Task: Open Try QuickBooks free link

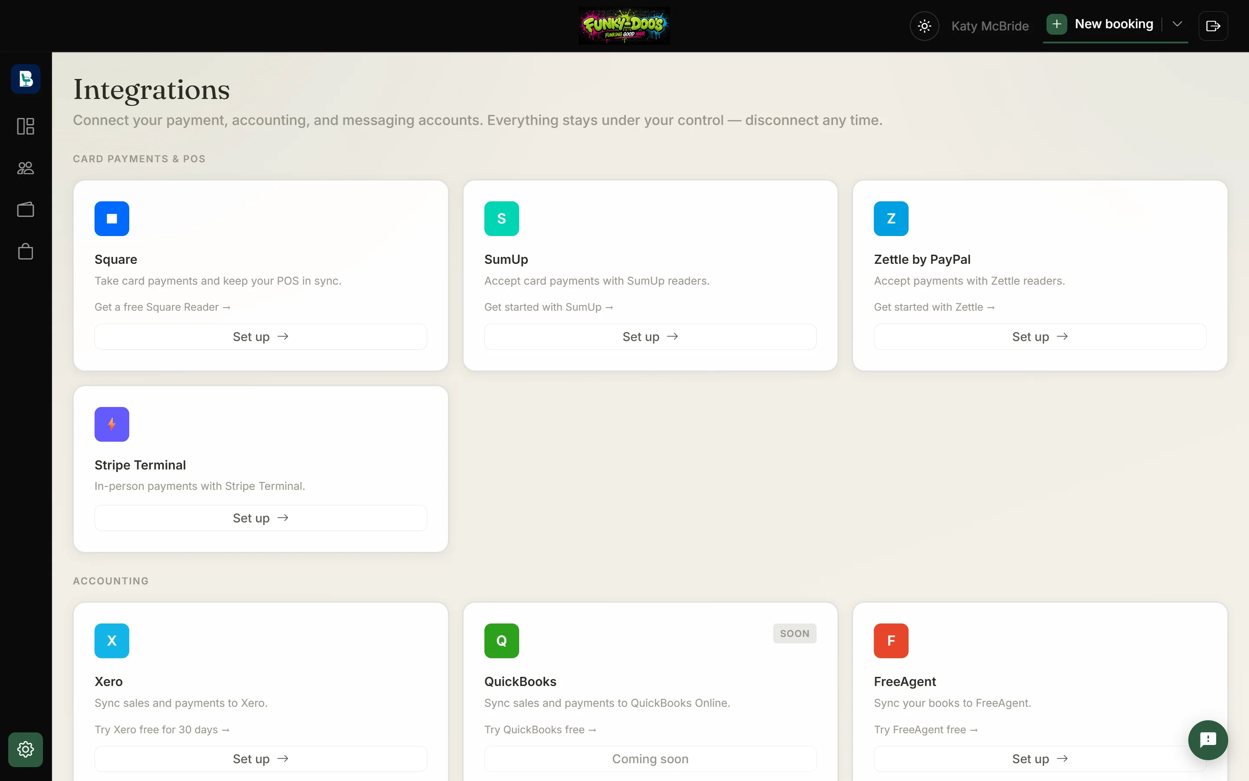Action: point(540,729)
